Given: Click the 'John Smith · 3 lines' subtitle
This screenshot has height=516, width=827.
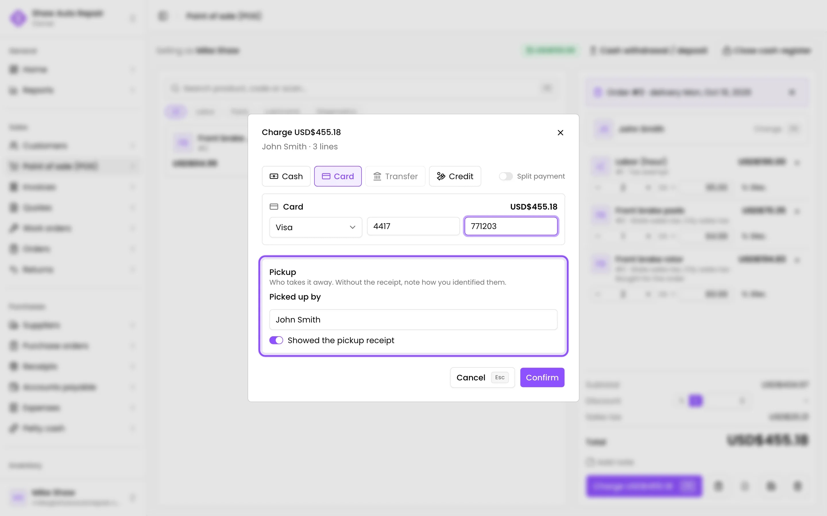Looking at the screenshot, I should [300, 146].
